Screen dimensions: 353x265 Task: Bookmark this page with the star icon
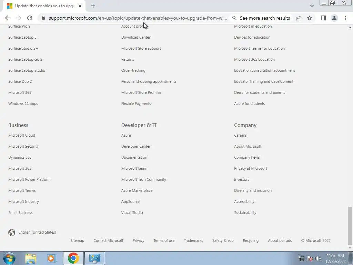click(310, 18)
